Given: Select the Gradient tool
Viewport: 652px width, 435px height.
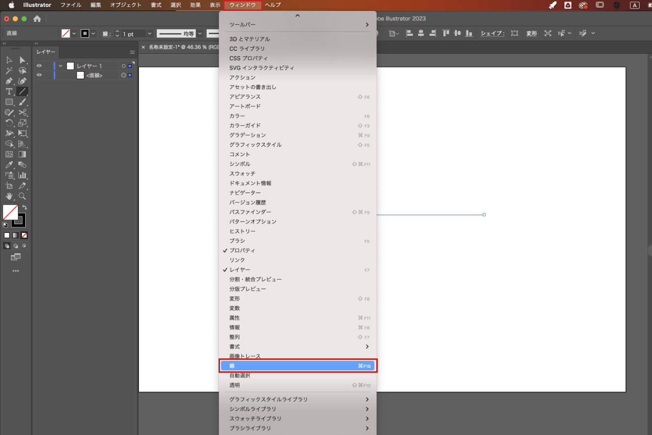Looking at the screenshot, I should (x=22, y=154).
